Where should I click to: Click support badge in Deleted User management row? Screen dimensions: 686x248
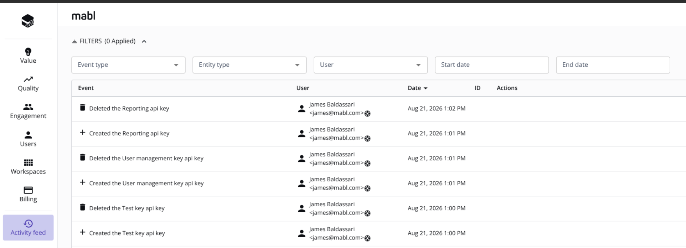tap(367, 164)
